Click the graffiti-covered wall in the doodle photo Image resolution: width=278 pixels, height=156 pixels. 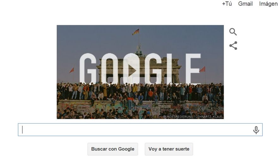click(x=140, y=108)
